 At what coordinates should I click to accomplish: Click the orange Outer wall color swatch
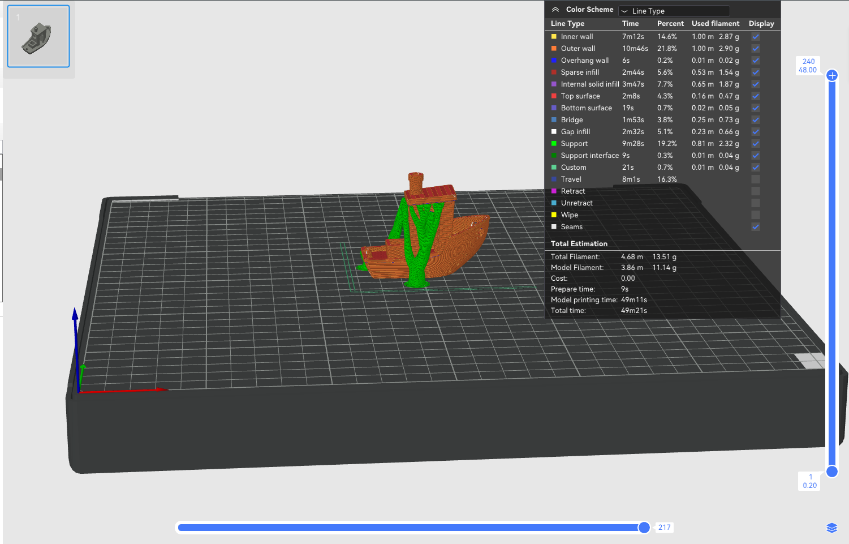[554, 49]
